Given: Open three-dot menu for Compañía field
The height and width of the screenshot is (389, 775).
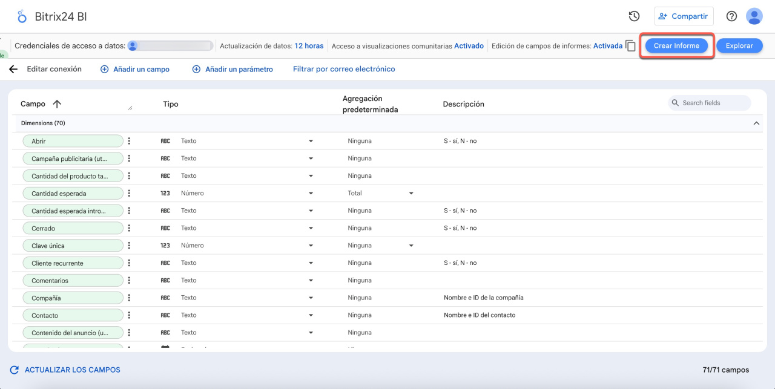Looking at the screenshot, I should (x=129, y=298).
